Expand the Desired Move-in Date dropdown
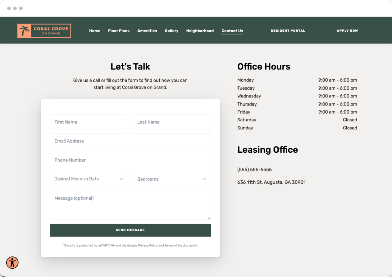Screen dimensions: 392x277 (x=89, y=179)
